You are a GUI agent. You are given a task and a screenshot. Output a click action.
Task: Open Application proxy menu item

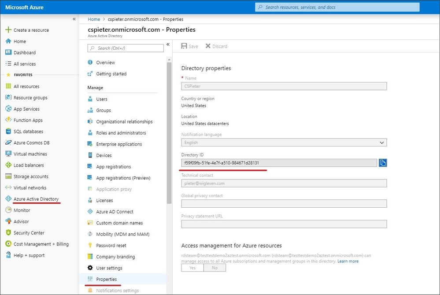(114, 189)
